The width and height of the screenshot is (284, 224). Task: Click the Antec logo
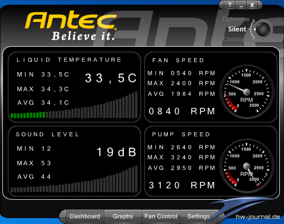[x=71, y=26]
